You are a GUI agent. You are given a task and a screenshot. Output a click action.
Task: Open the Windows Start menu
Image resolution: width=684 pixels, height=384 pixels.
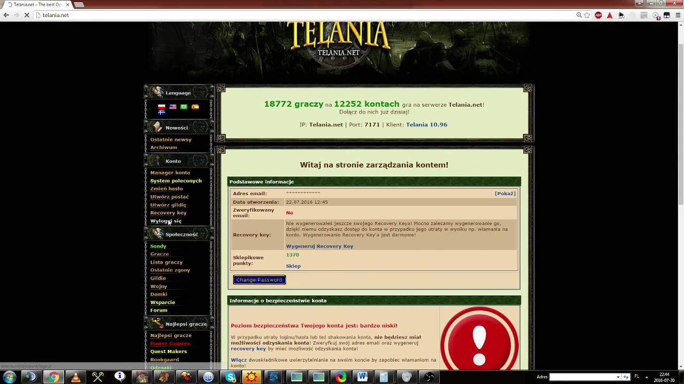pyautogui.click(x=9, y=377)
